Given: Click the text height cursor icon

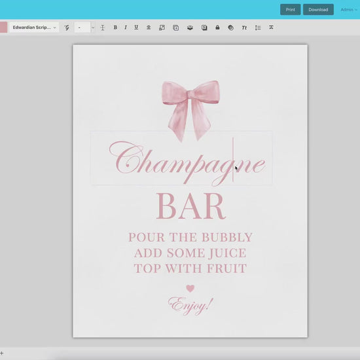Looking at the screenshot, I should (x=102, y=27).
